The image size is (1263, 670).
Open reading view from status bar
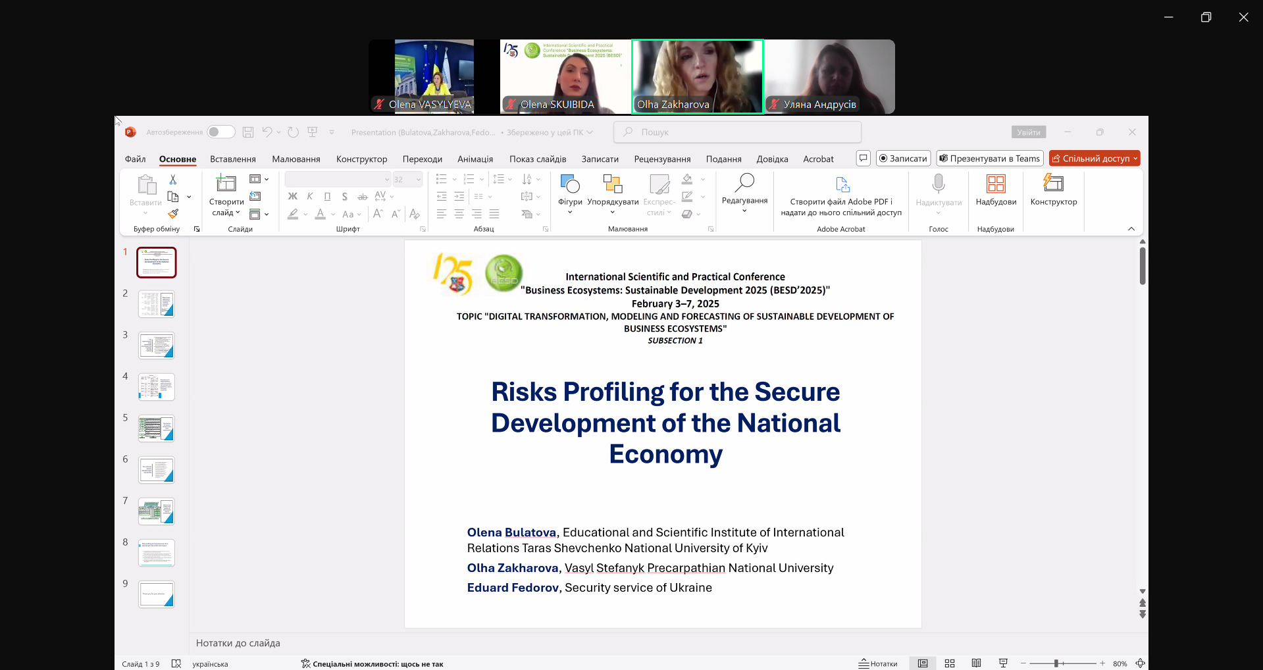[976, 663]
